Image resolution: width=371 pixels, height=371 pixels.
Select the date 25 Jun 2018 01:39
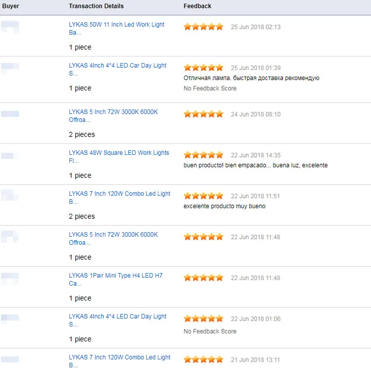(256, 68)
